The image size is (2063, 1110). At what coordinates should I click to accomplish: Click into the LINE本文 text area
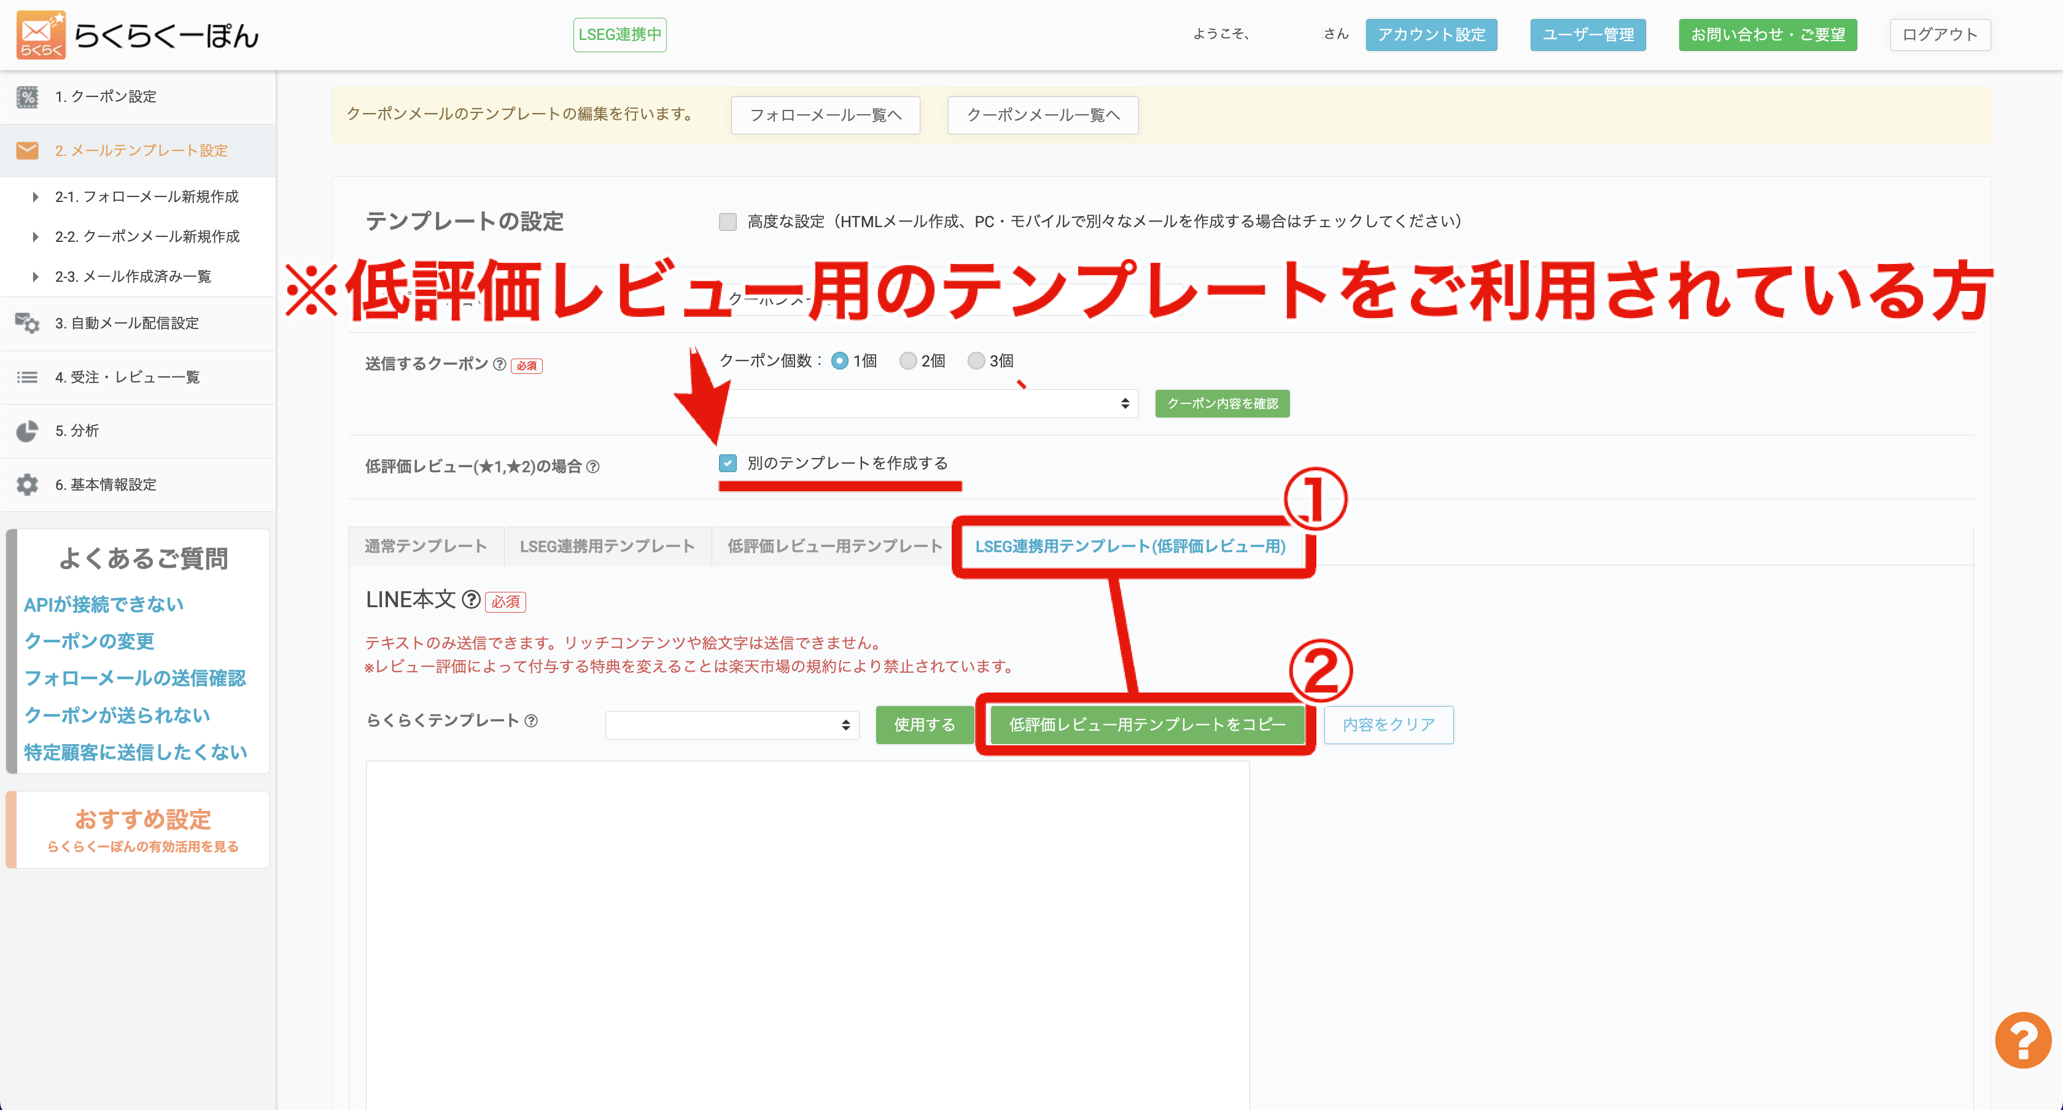click(807, 936)
